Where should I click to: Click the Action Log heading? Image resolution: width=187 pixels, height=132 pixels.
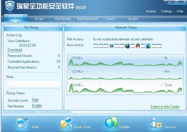click(14, 35)
